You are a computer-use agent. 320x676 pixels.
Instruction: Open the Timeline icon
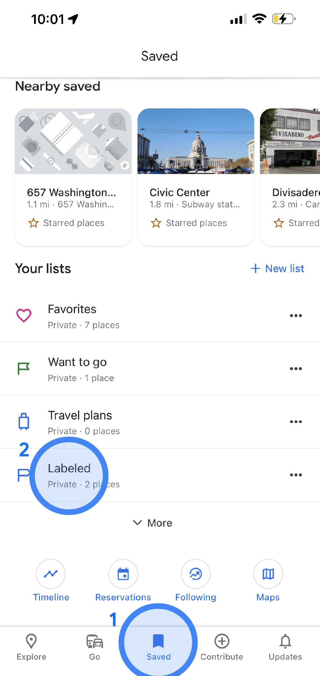tap(51, 574)
